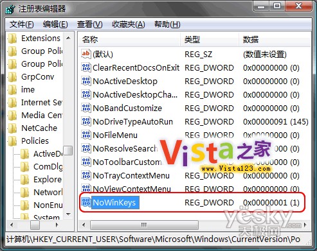Click the NoDriveTypeAutoRun DWORD icon

click(x=86, y=121)
